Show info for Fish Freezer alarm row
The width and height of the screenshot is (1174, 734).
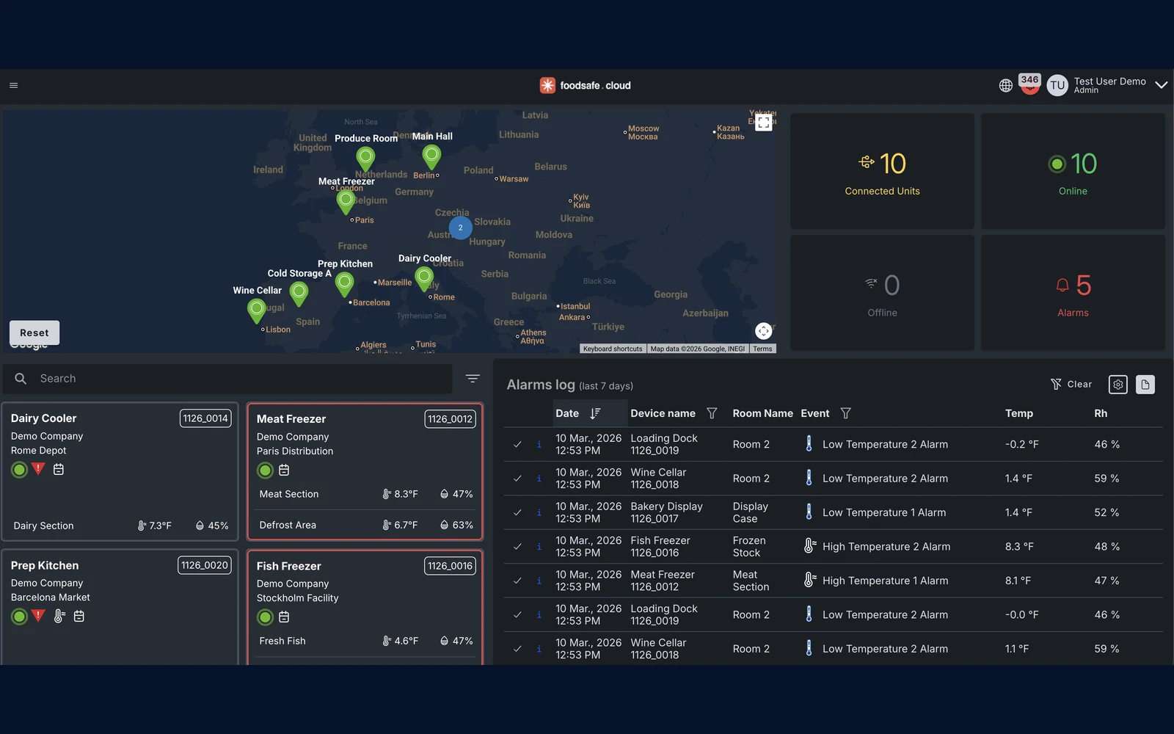pyautogui.click(x=539, y=547)
